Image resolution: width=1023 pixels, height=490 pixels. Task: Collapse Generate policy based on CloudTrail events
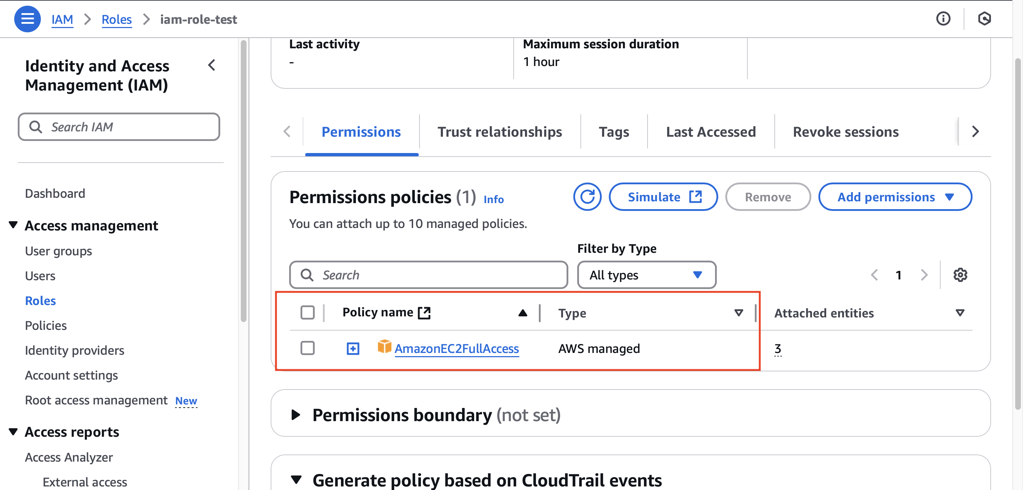296,480
